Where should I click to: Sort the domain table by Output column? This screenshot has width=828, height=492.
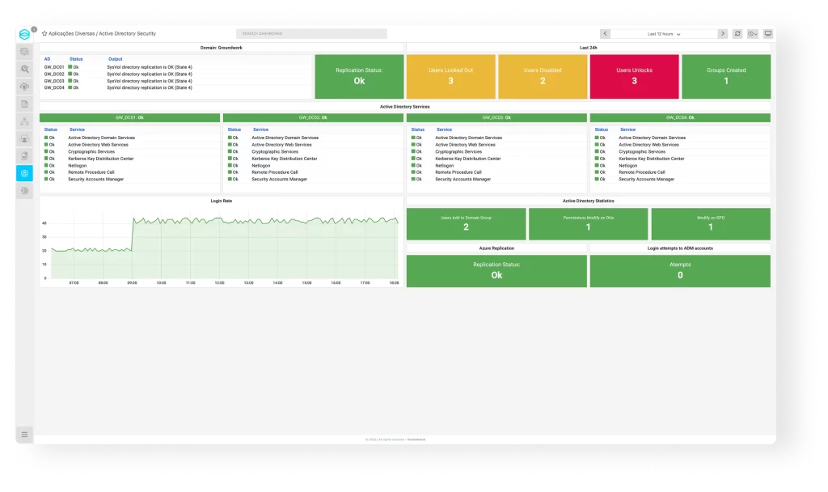point(116,59)
